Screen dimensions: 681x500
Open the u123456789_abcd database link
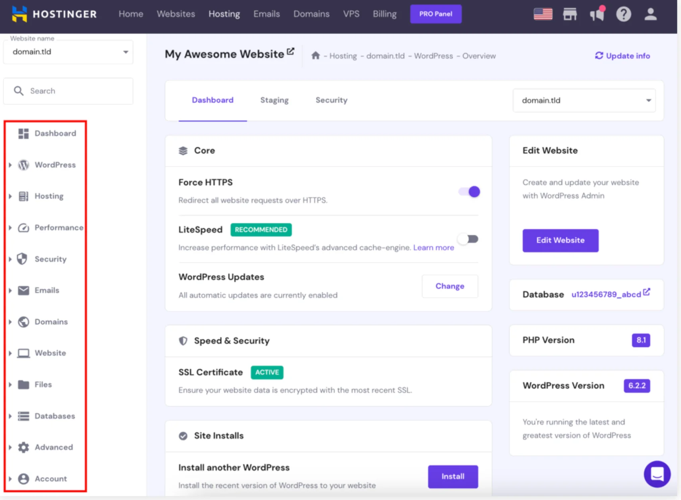pos(606,295)
